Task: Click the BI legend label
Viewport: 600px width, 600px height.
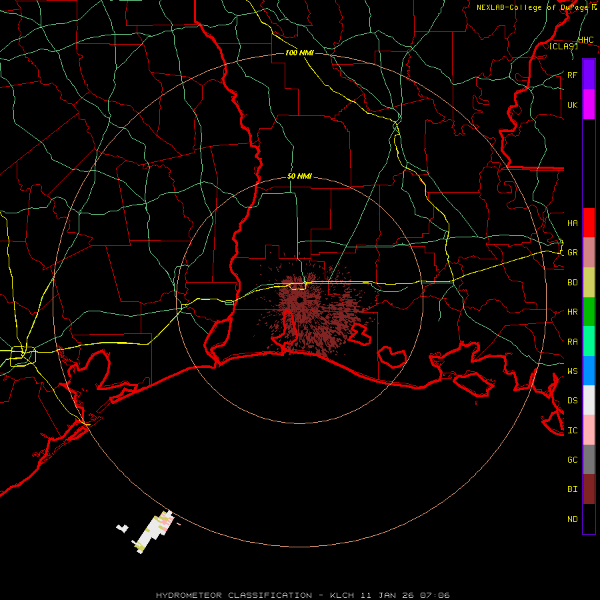Action: point(572,489)
